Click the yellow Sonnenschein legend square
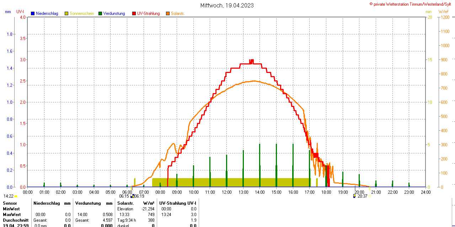The image size is (455, 227). [x=66, y=13]
